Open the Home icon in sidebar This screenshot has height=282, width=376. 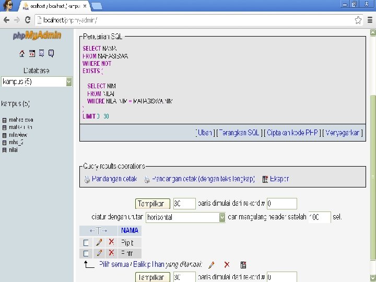pyautogui.click(x=22, y=53)
